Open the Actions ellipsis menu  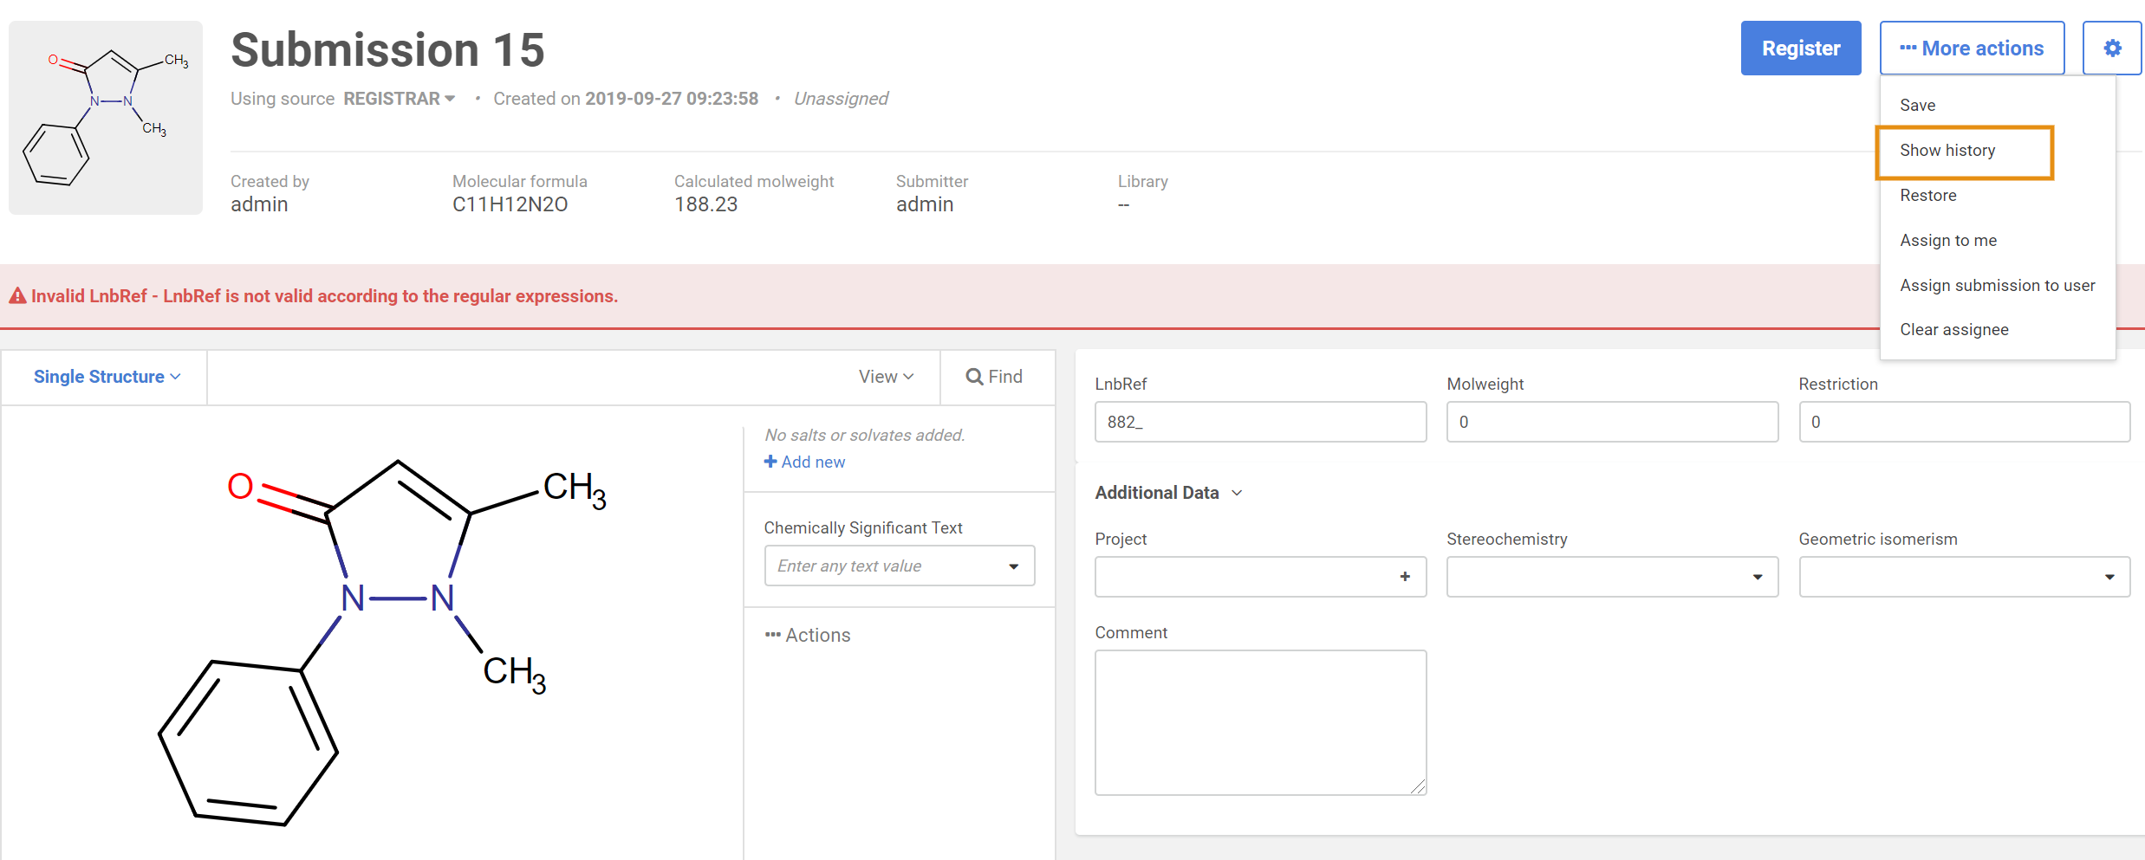tap(808, 635)
